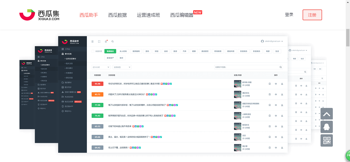Viewport: 350px width, 162px height.
Task: Toggle the eye icon on 文艺 row
Action: click(276, 137)
